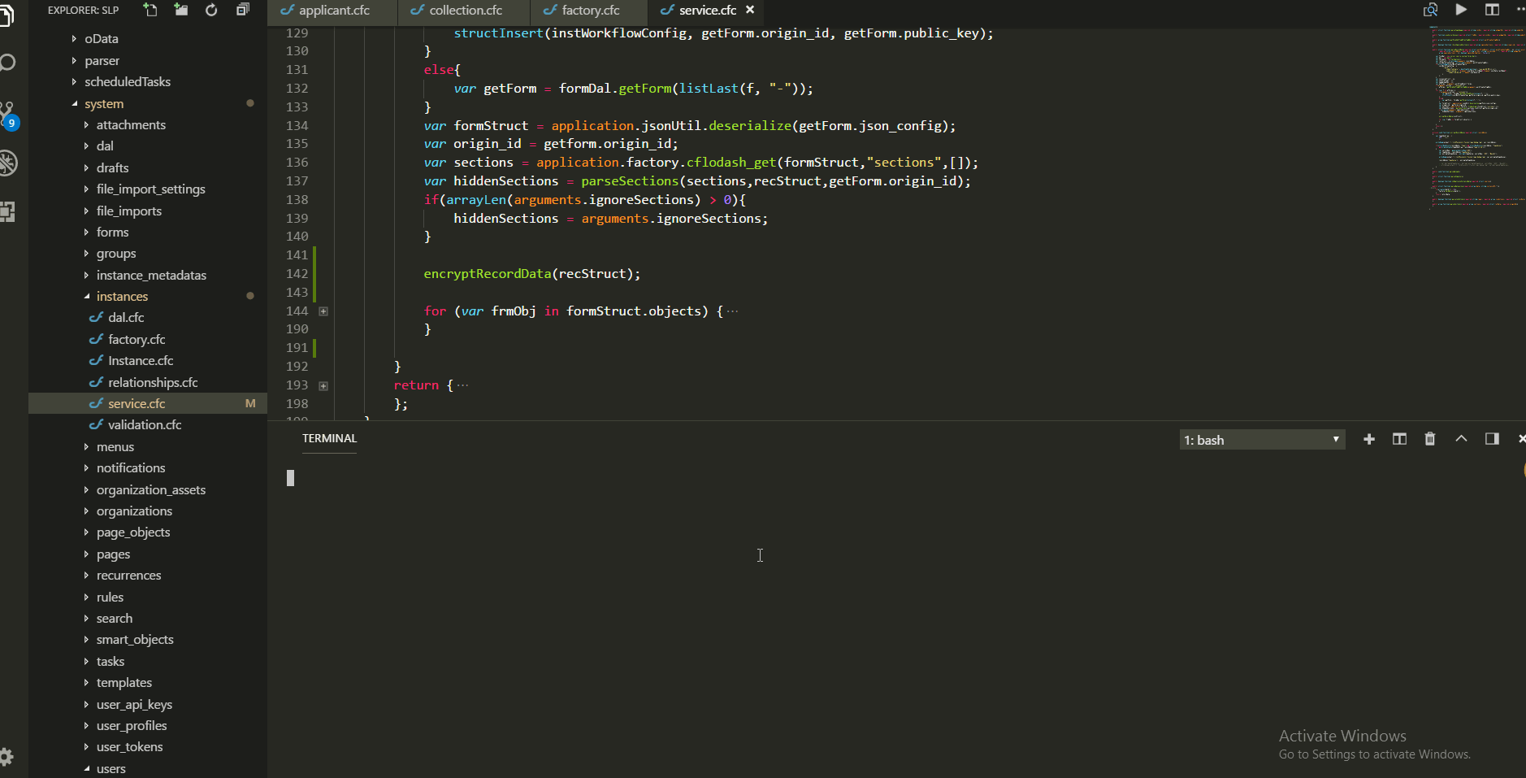
Task: Click New Folder icon in Explorer header
Action: [180, 10]
